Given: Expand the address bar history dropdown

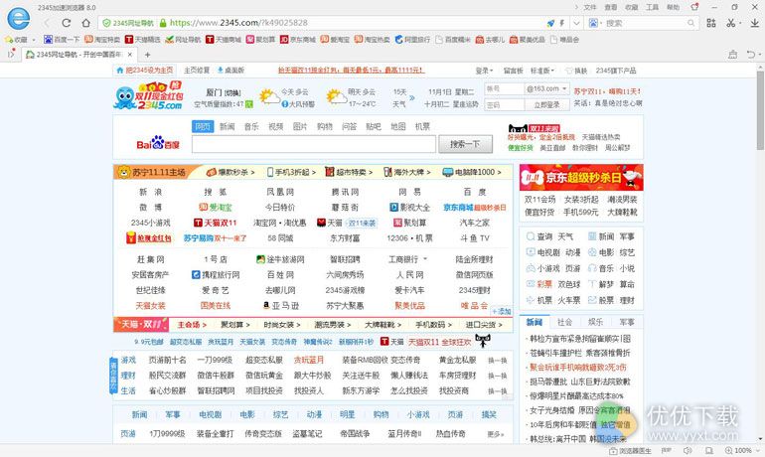Looking at the screenshot, I should coord(576,23).
